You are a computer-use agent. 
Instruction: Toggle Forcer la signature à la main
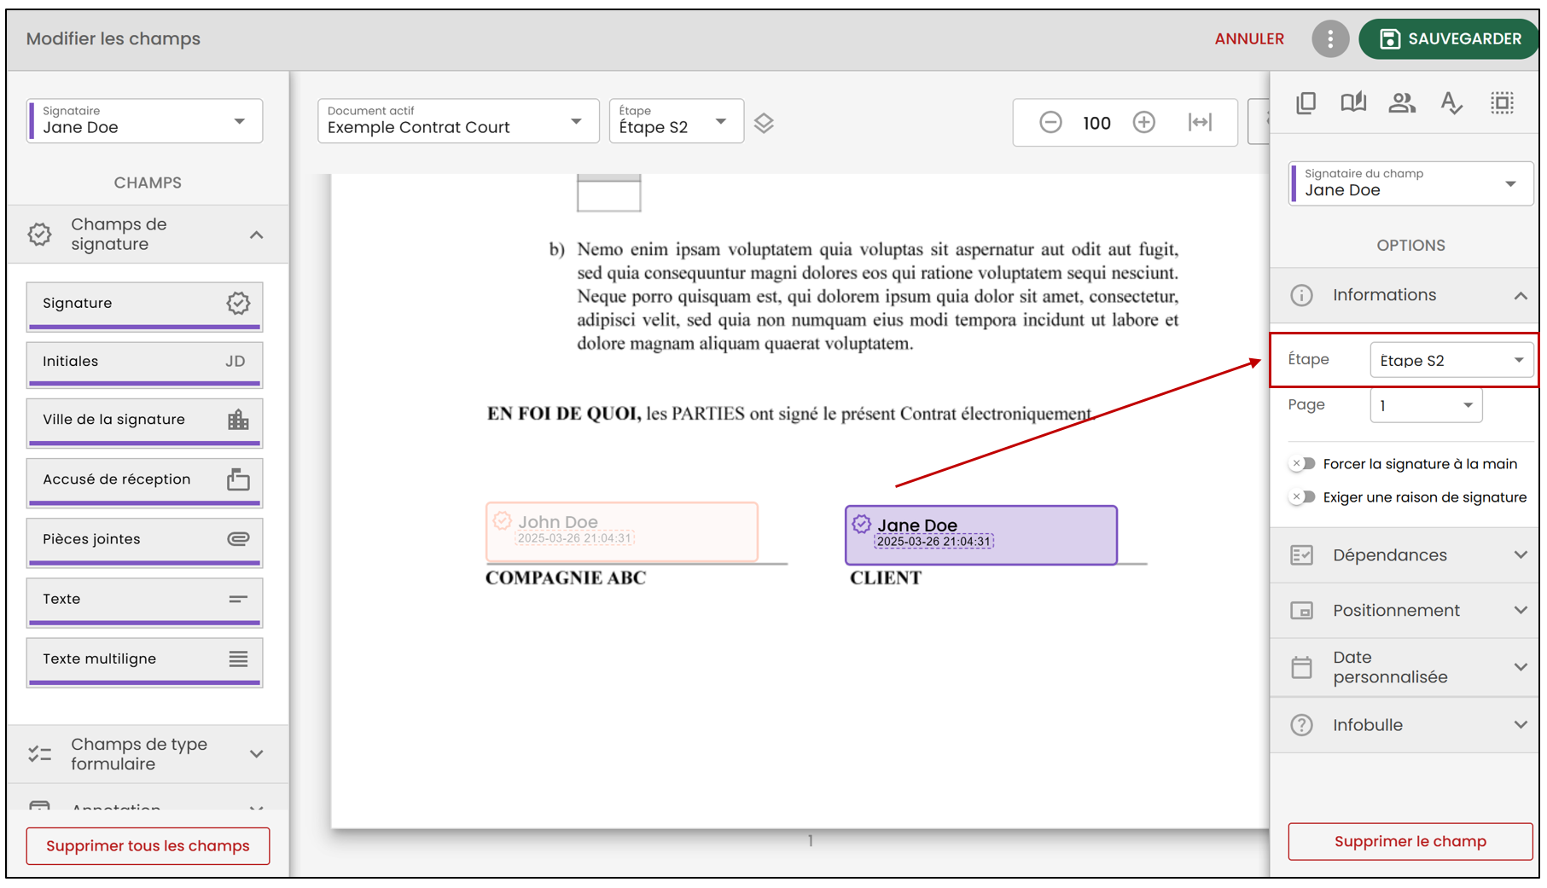(1303, 464)
